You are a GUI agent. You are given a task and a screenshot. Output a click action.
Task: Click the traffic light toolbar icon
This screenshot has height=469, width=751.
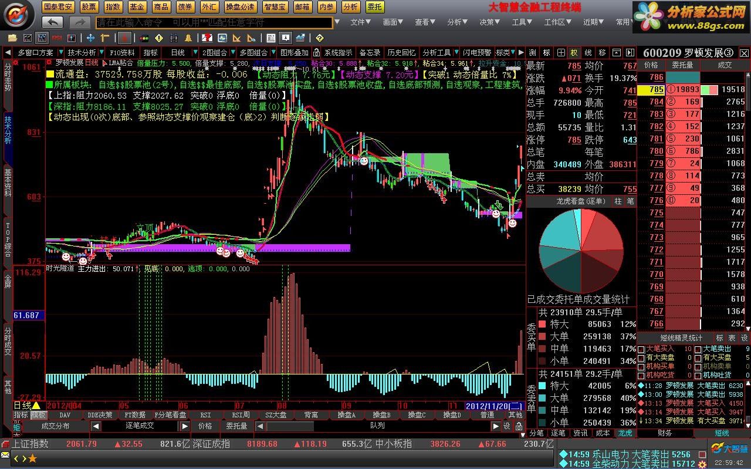(144, 38)
